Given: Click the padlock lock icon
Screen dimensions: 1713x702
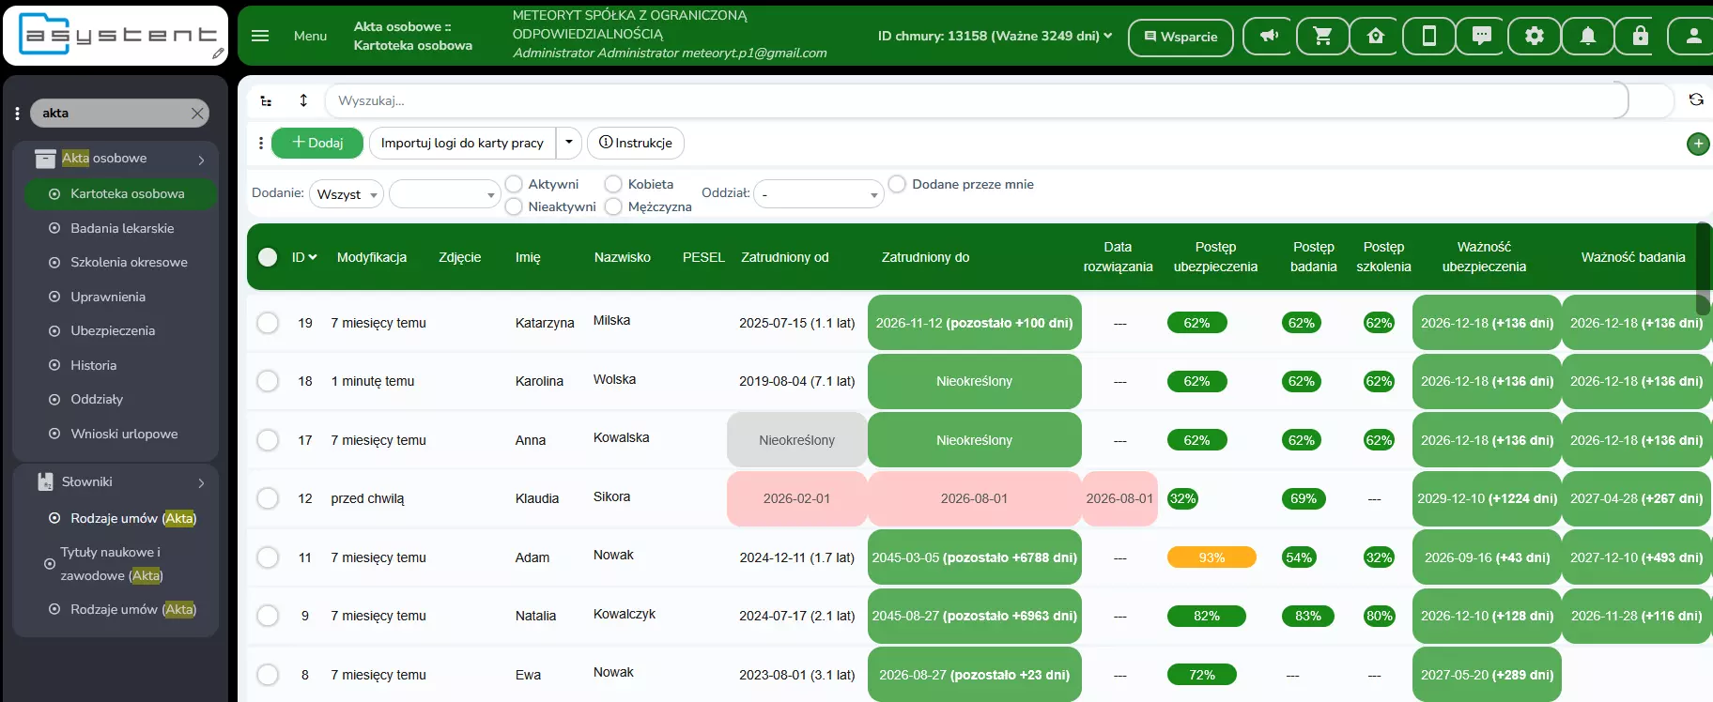Looking at the screenshot, I should (1640, 37).
